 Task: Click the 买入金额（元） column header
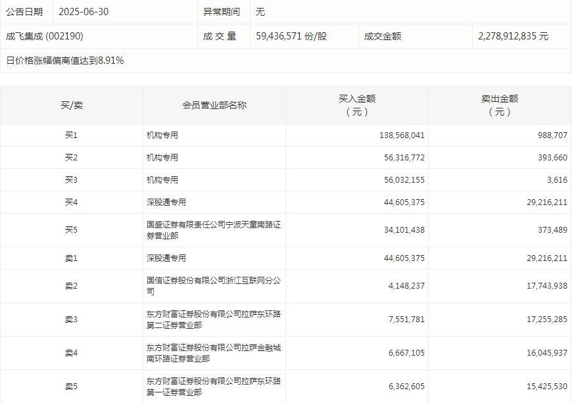click(357, 105)
